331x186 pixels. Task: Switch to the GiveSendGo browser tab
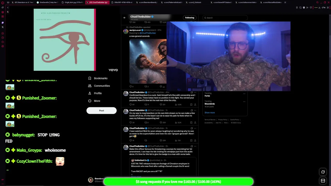[47, 2]
